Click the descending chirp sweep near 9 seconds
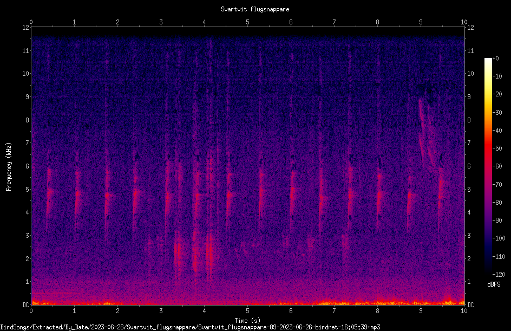 (x=426, y=134)
